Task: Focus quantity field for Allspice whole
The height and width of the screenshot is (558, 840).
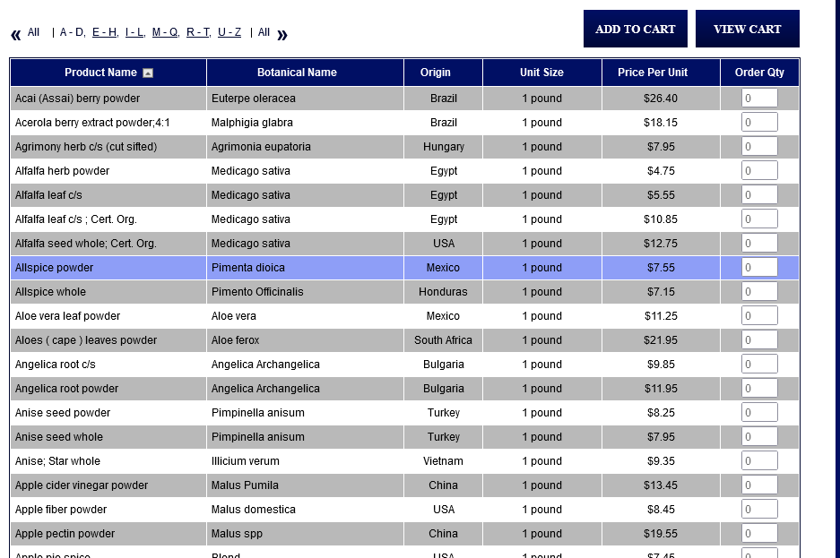Action: pos(759,292)
